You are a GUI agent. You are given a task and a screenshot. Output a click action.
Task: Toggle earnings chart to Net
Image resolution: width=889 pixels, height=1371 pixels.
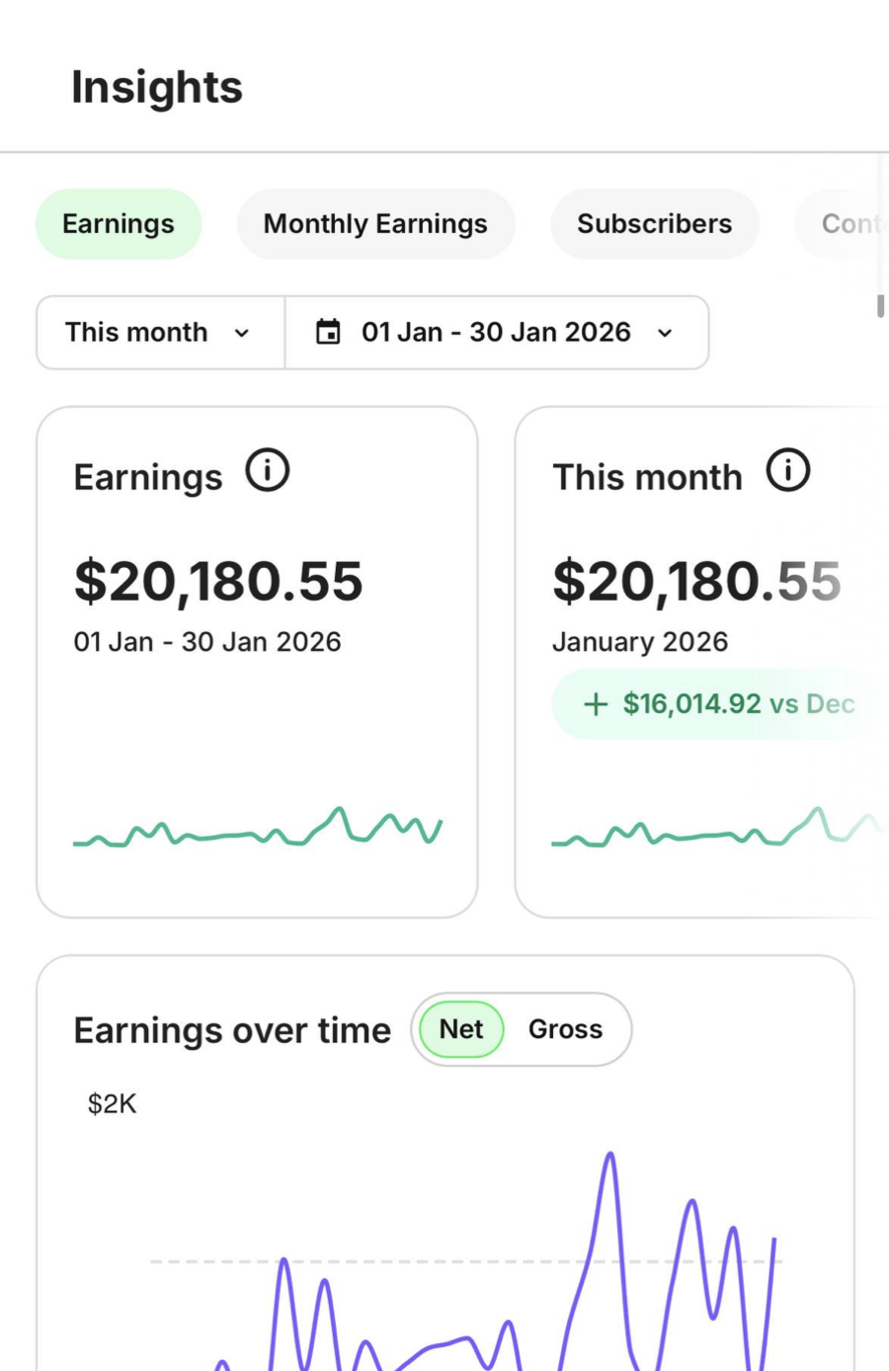[x=461, y=1029]
